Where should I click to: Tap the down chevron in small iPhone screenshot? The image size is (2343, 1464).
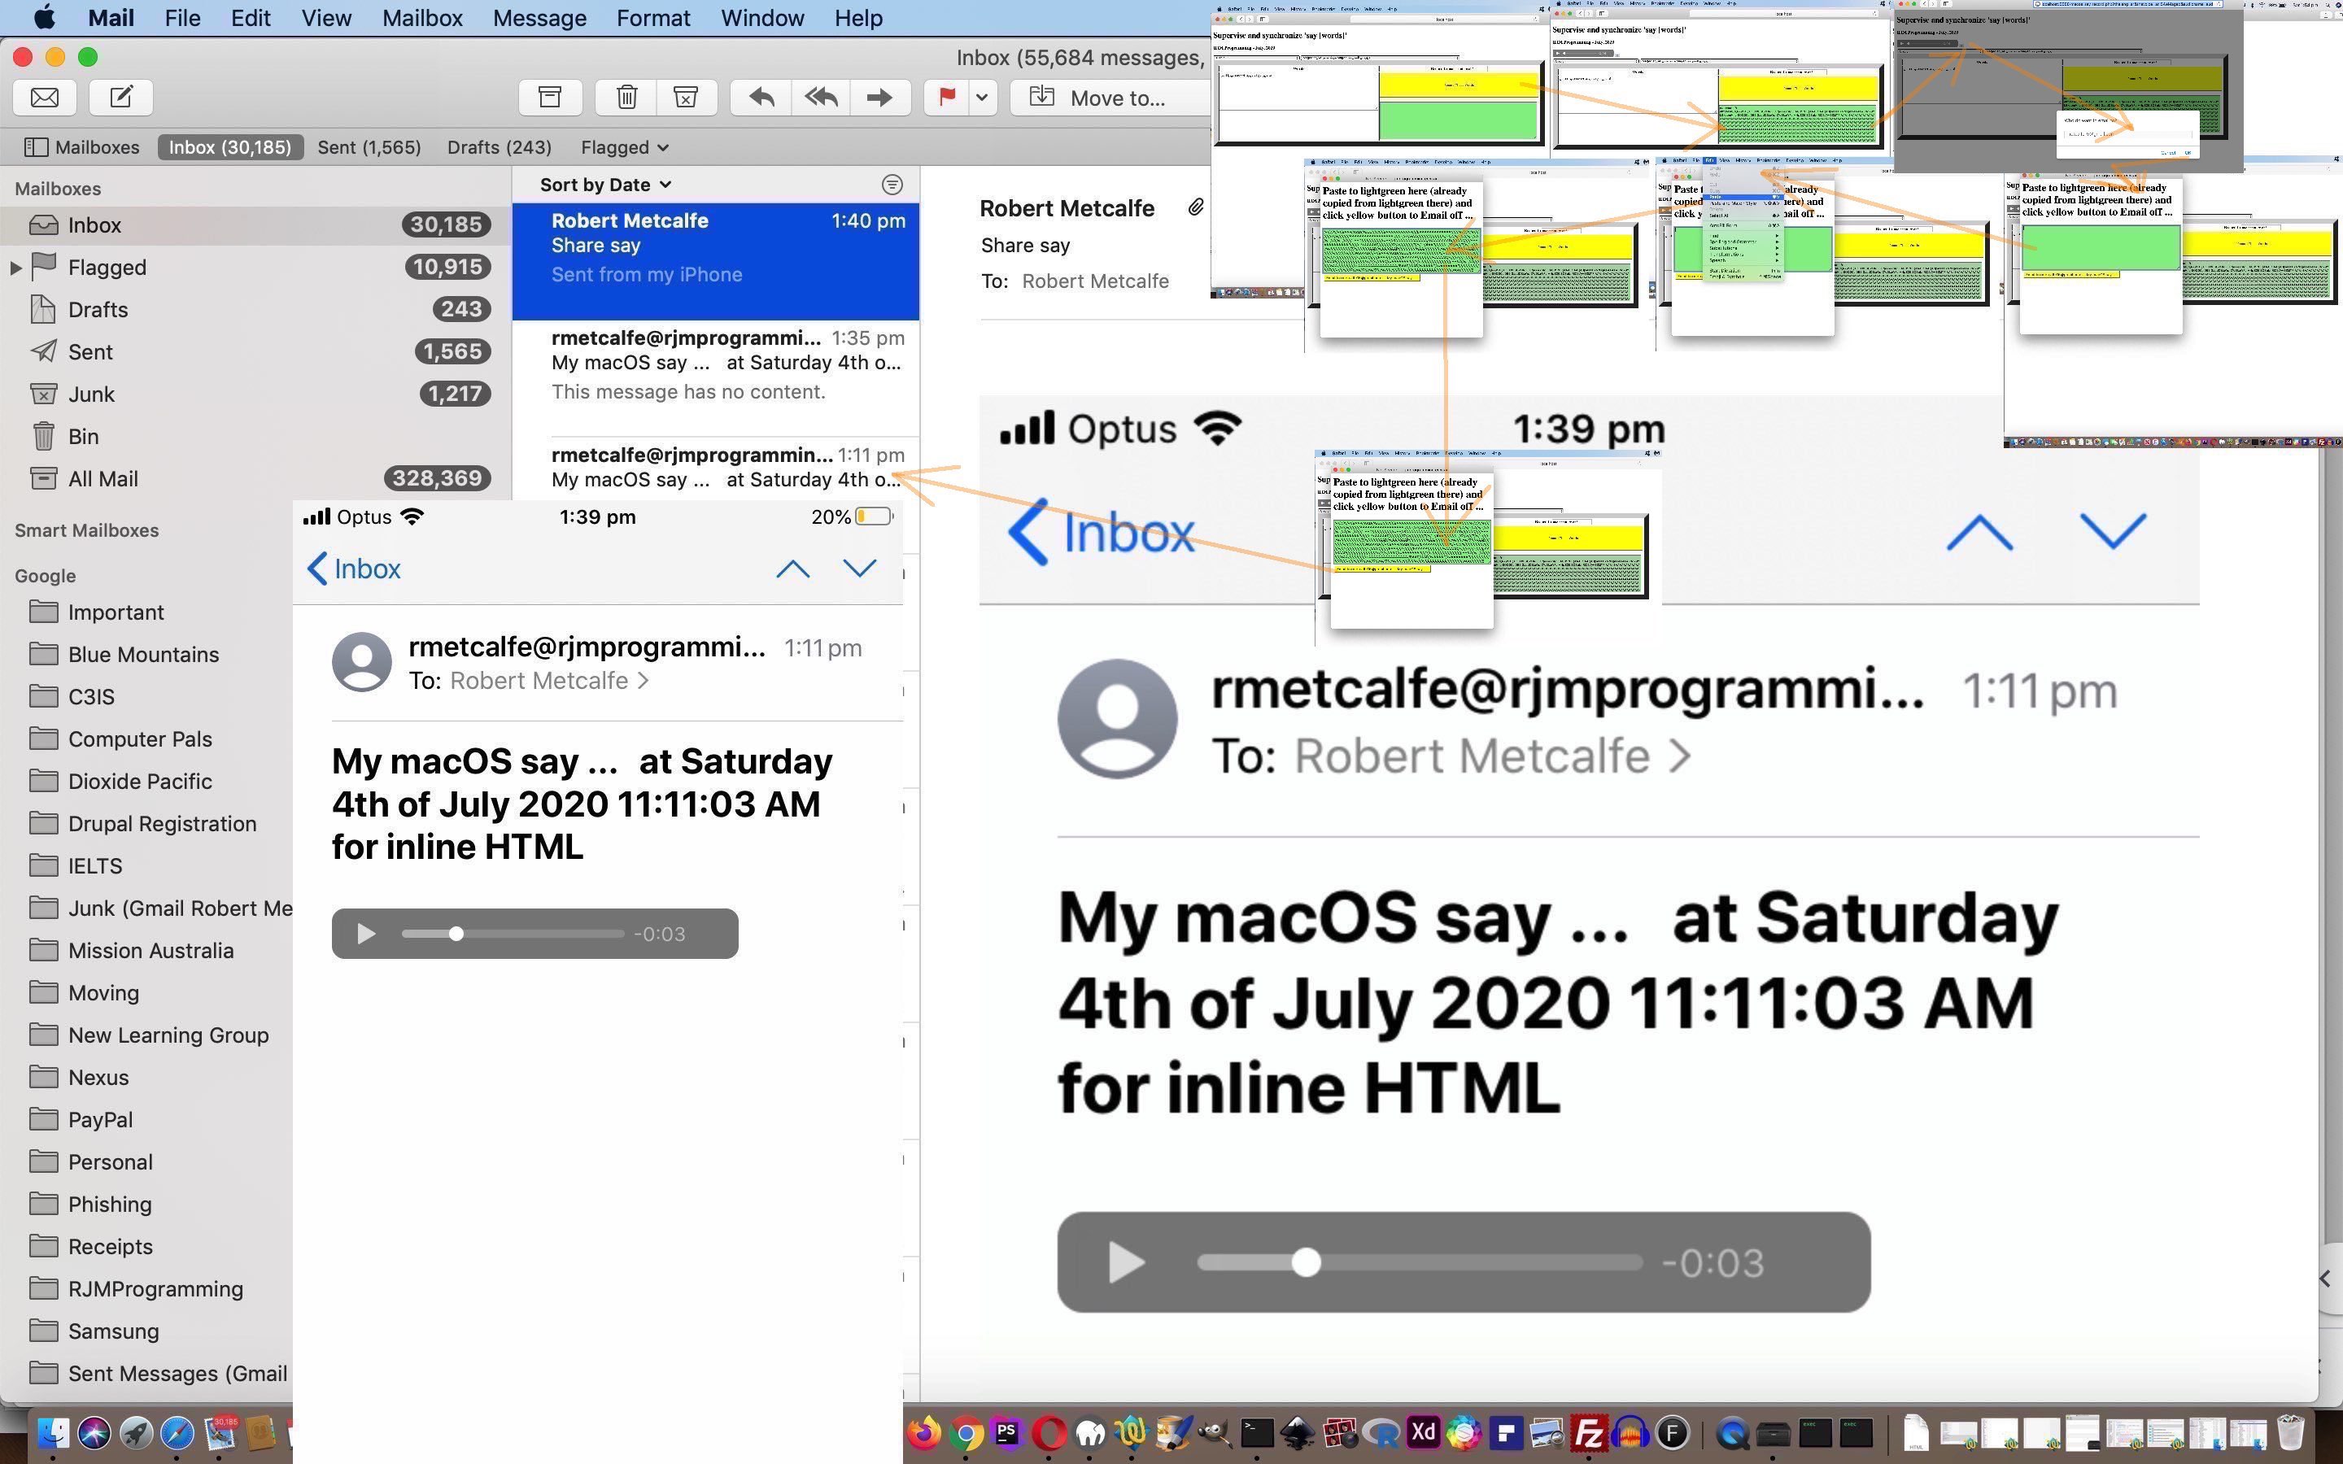[860, 569]
